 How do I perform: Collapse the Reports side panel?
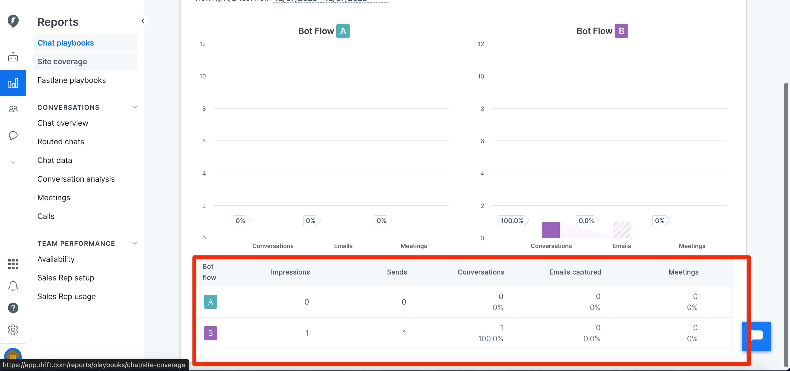tap(143, 21)
